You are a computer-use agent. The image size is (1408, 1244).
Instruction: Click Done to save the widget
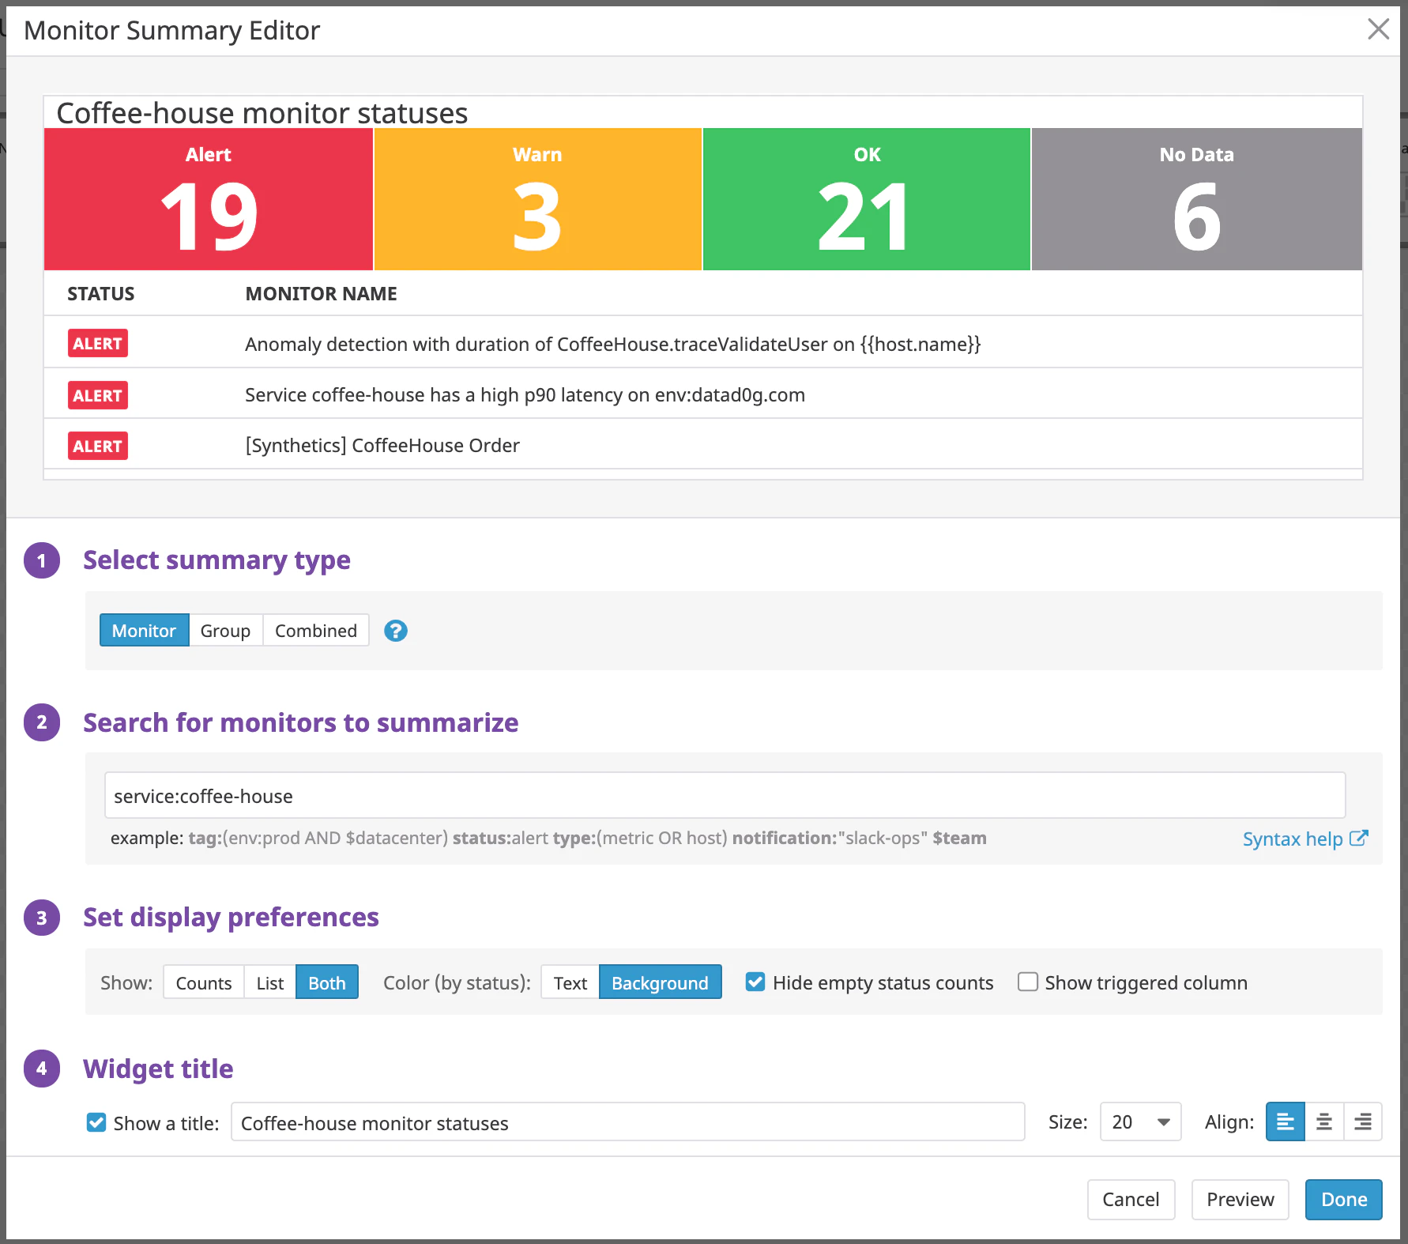[1343, 1199]
